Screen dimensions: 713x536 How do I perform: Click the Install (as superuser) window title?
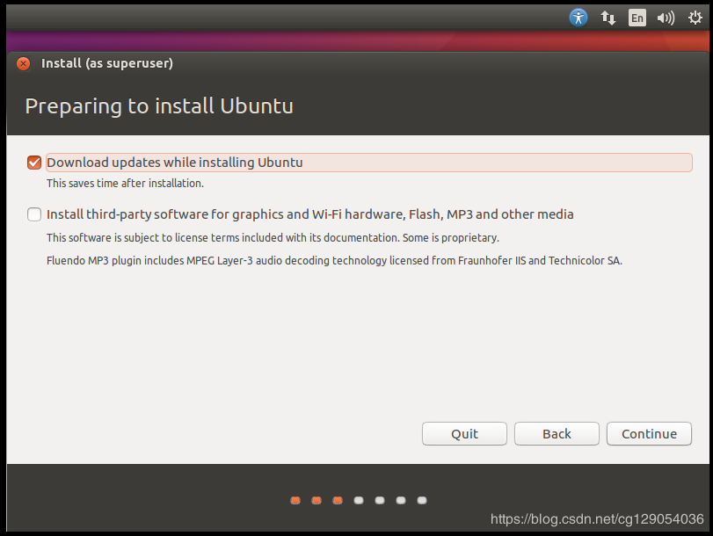coord(106,63)
